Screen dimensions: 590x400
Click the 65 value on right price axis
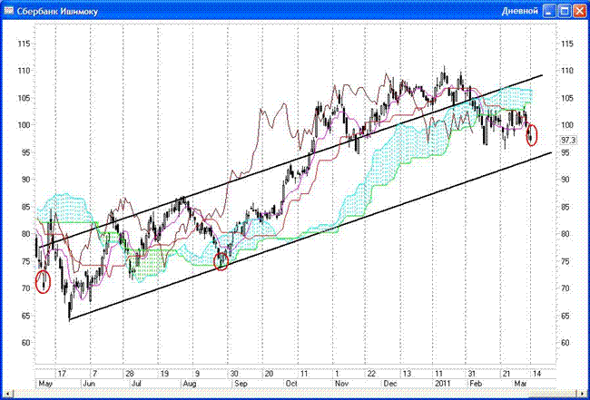(565, 316)
